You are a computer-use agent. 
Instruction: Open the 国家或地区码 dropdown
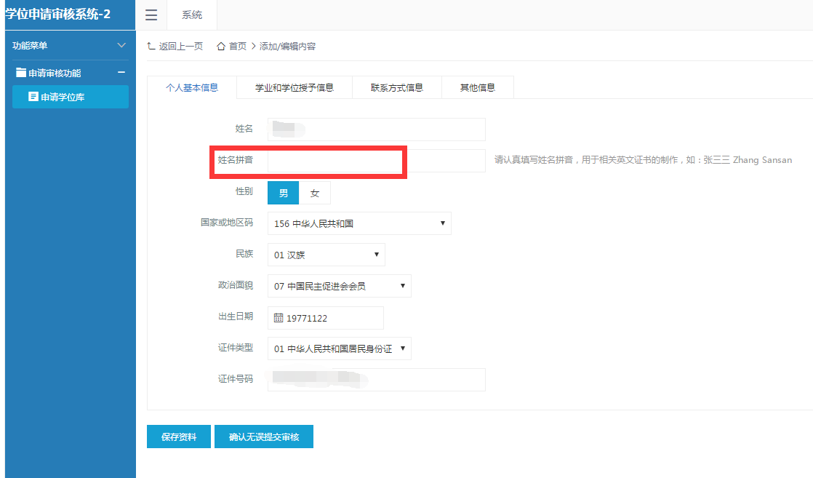tap(442, 223)
